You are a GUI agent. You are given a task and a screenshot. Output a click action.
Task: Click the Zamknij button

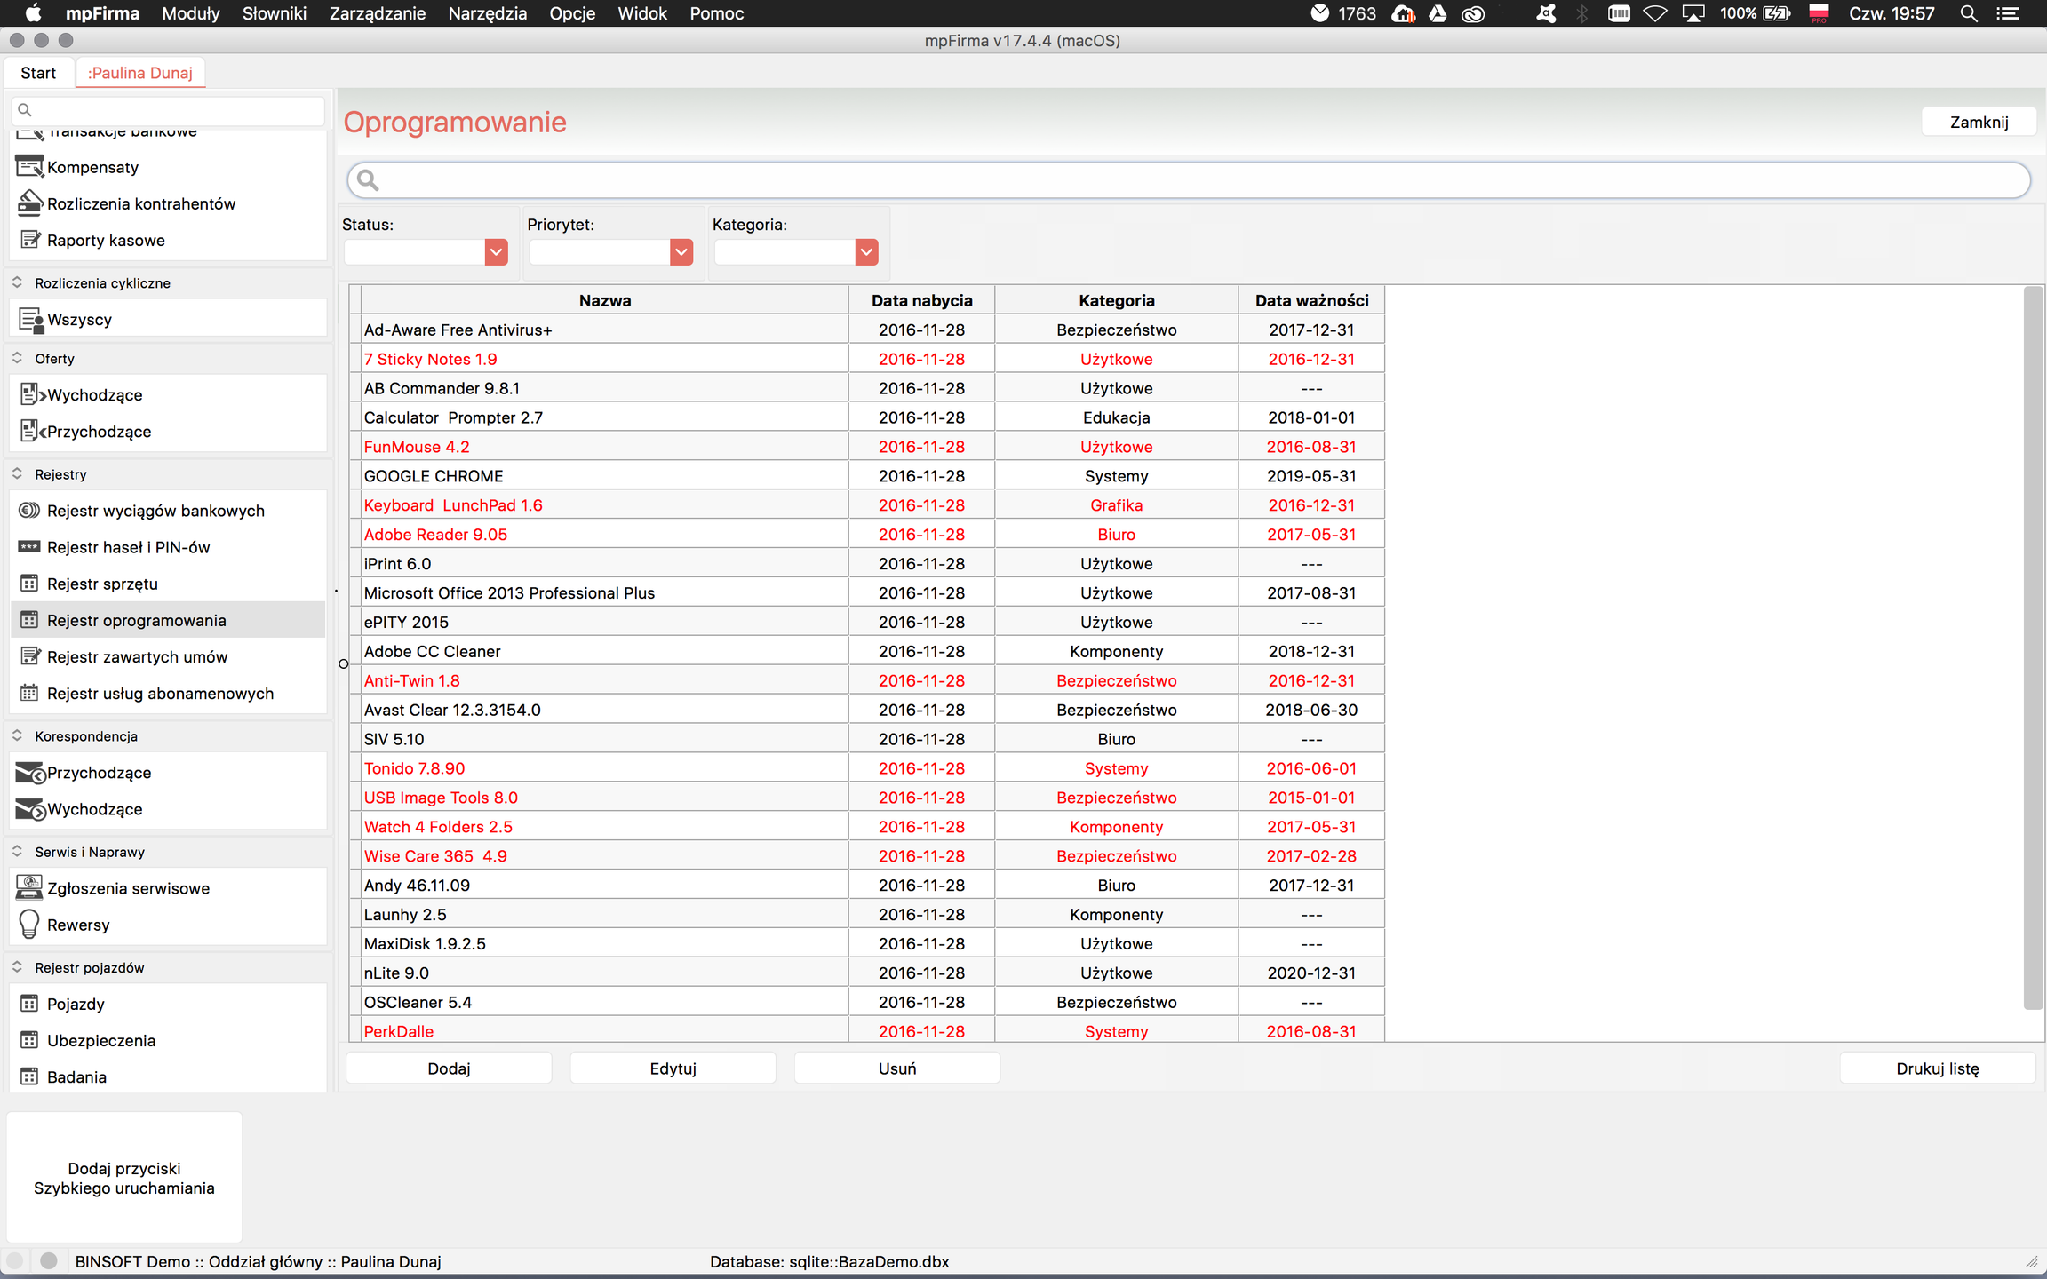click(x=1979, y=122)
